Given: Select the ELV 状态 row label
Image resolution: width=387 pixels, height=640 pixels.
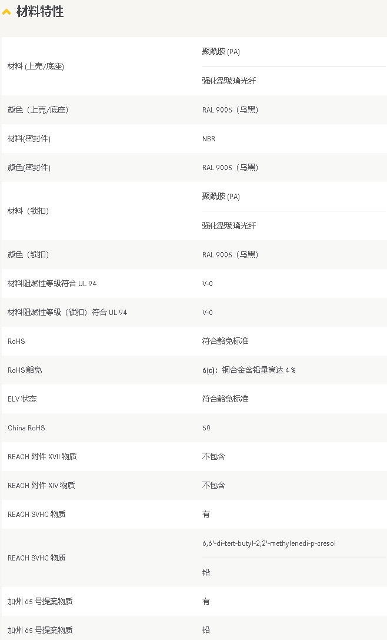Looking at the screenshot, I should point(22,399).
